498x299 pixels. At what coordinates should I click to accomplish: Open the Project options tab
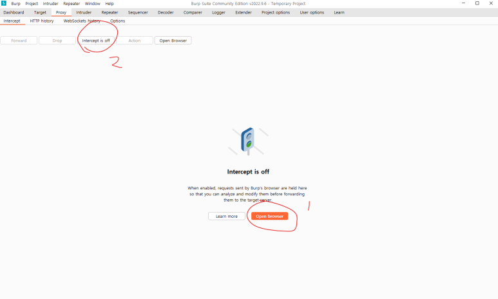click(x=276, y=12)
